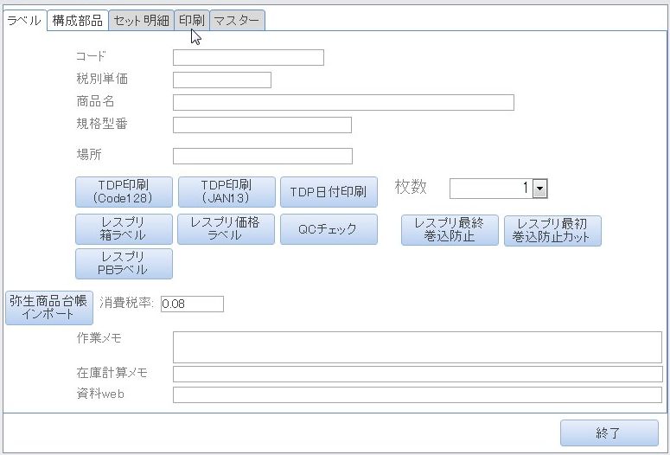Select the 規格型番 text field
The image size is (670, 455).
point(262,125)
